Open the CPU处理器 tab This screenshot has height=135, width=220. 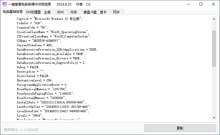tap(33, 12)
